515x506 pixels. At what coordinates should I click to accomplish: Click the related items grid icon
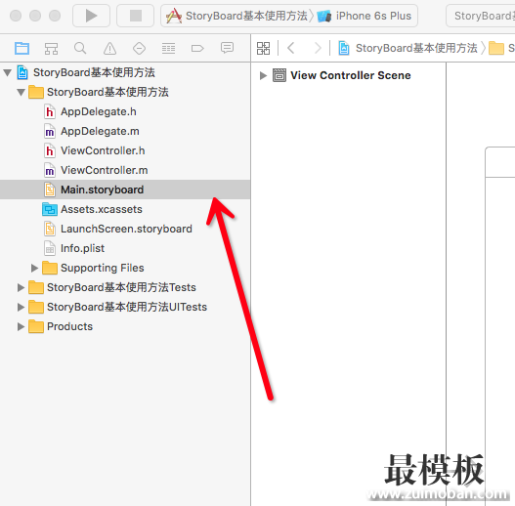pyautogui.click(x=264, y=48)
